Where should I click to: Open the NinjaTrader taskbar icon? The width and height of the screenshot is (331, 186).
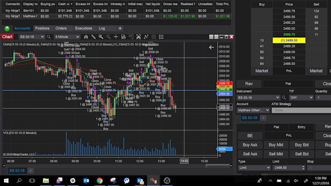coord(153,181)
